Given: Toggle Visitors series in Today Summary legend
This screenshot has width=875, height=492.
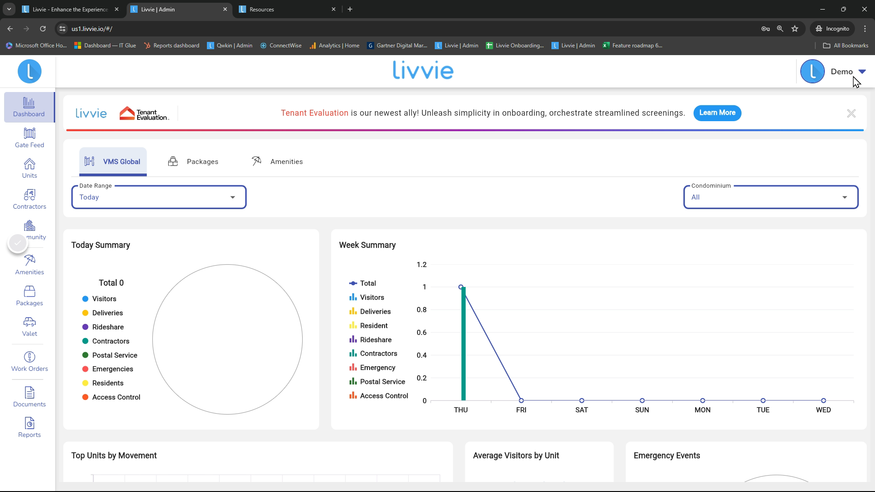Looking at the screenshot, I should pos(99,299).
